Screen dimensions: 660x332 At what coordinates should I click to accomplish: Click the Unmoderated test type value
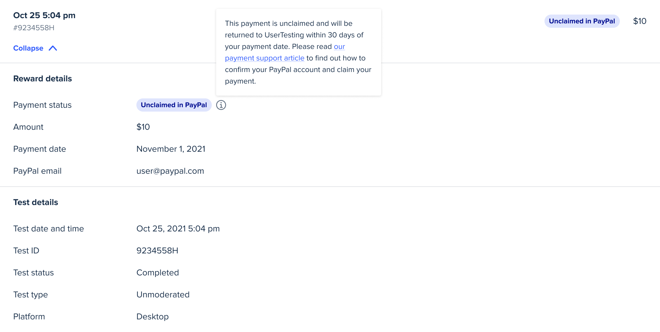click(163, 295)
